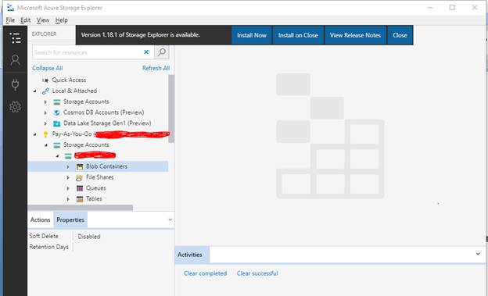This screenshot has width=488, height=296.
Task: Click the Local & Attached link icon
Action: pyautogui.click(x=45, y=91)
